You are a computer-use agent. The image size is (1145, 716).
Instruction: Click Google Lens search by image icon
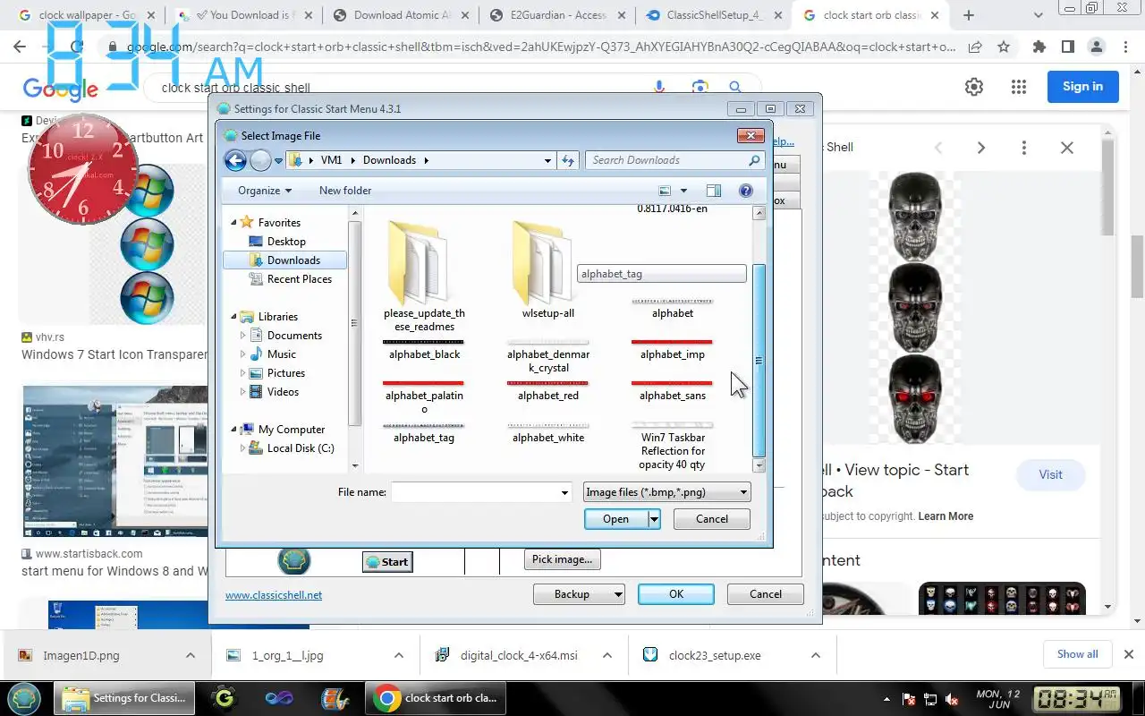point(700,87)
